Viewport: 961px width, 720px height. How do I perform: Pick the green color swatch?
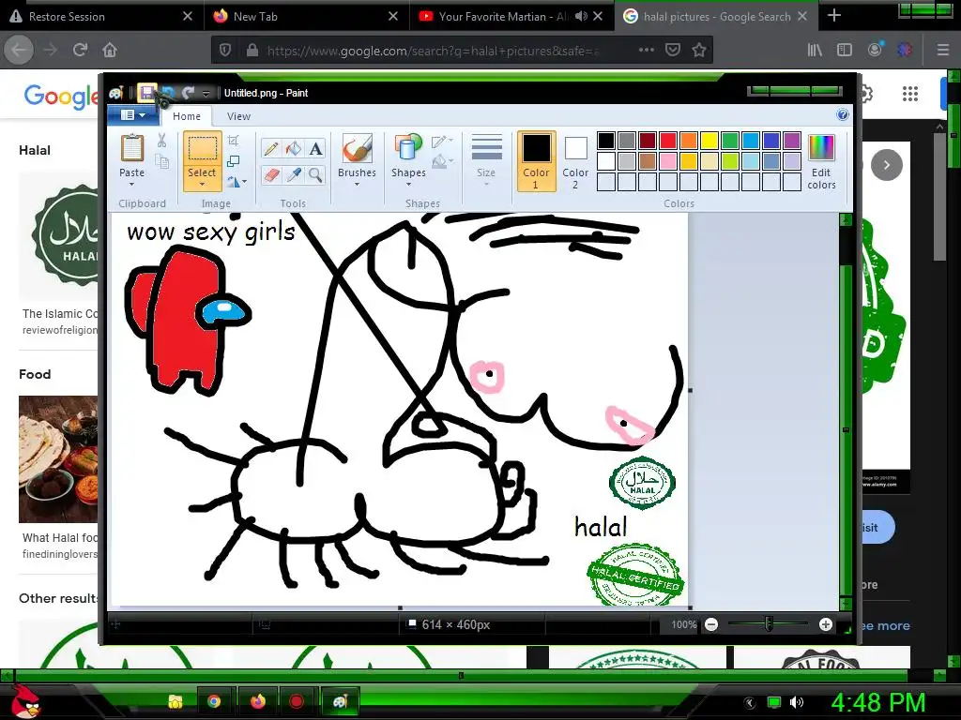tap(730, 141)
